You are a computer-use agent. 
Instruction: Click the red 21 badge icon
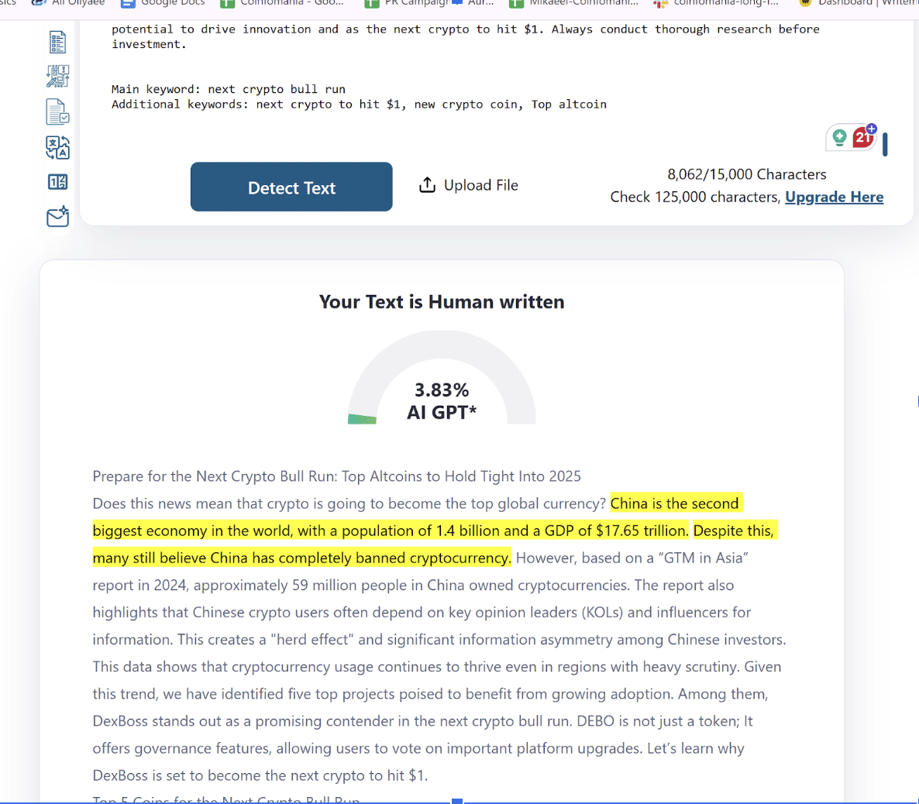pos(862,138)
